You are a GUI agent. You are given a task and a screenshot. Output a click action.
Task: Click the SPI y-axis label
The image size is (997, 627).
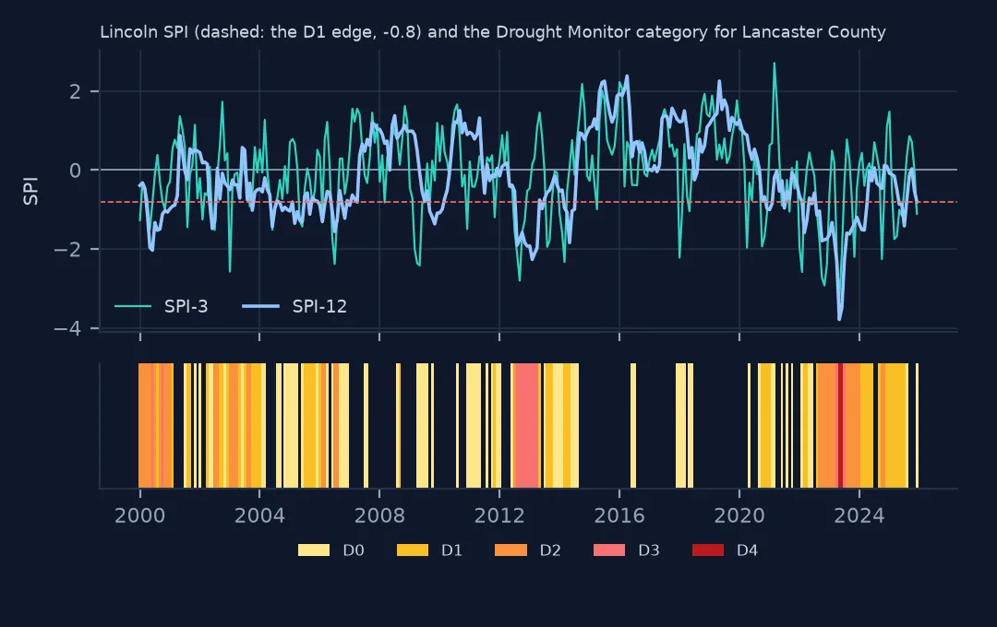(x=30, y=191)
